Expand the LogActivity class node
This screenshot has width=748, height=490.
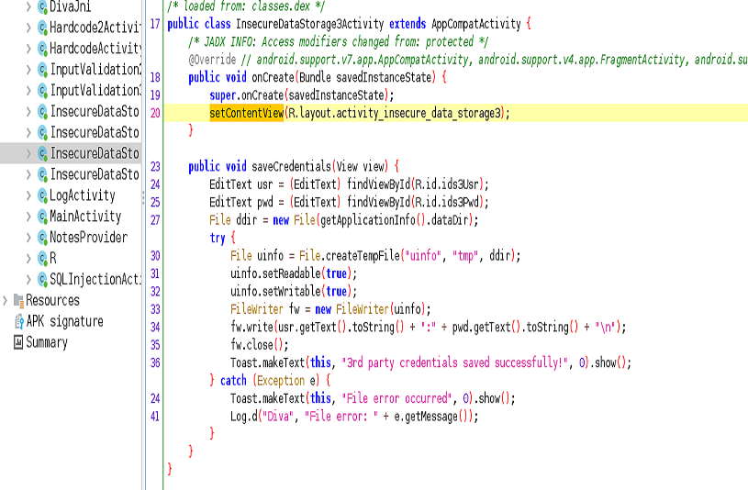pyautogui.click(x=28, y=195)
